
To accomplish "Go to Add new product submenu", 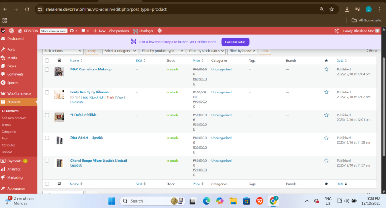I will [x=14, y=118].
